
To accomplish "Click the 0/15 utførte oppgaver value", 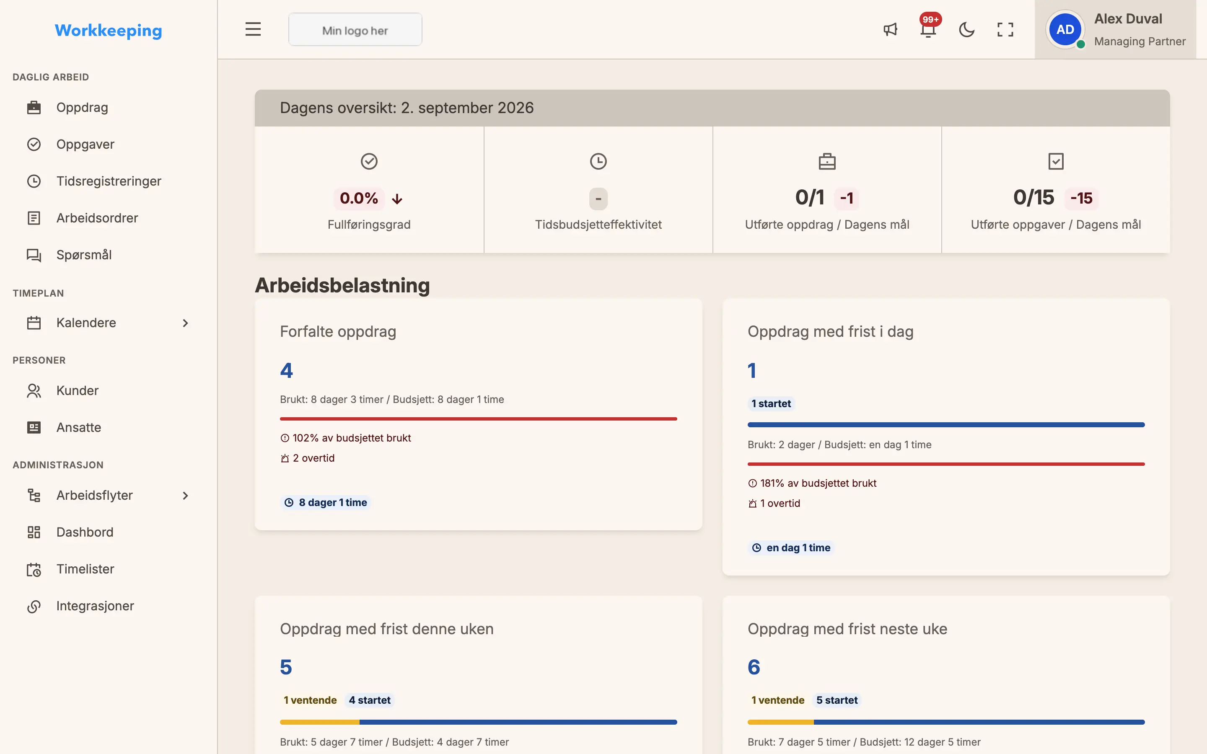I will tap(1033, 197).
